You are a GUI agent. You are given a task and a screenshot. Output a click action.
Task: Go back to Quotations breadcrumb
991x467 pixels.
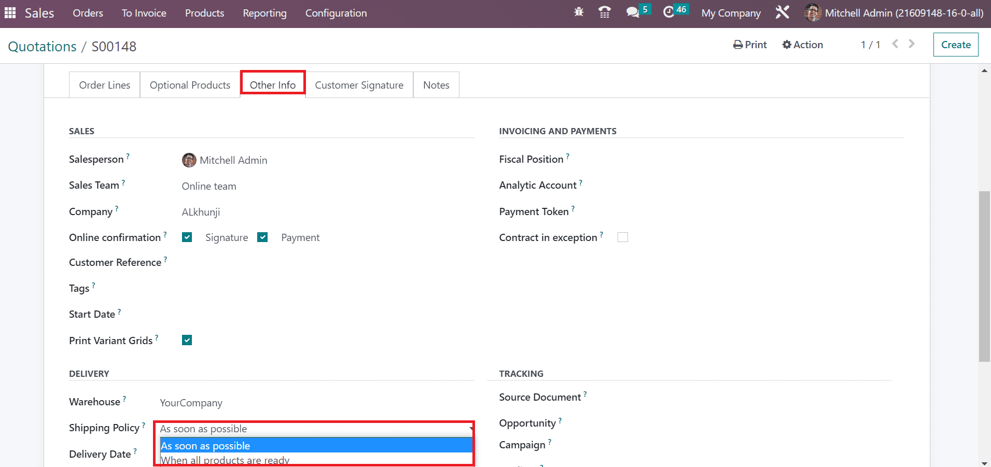tap(42, 47)
